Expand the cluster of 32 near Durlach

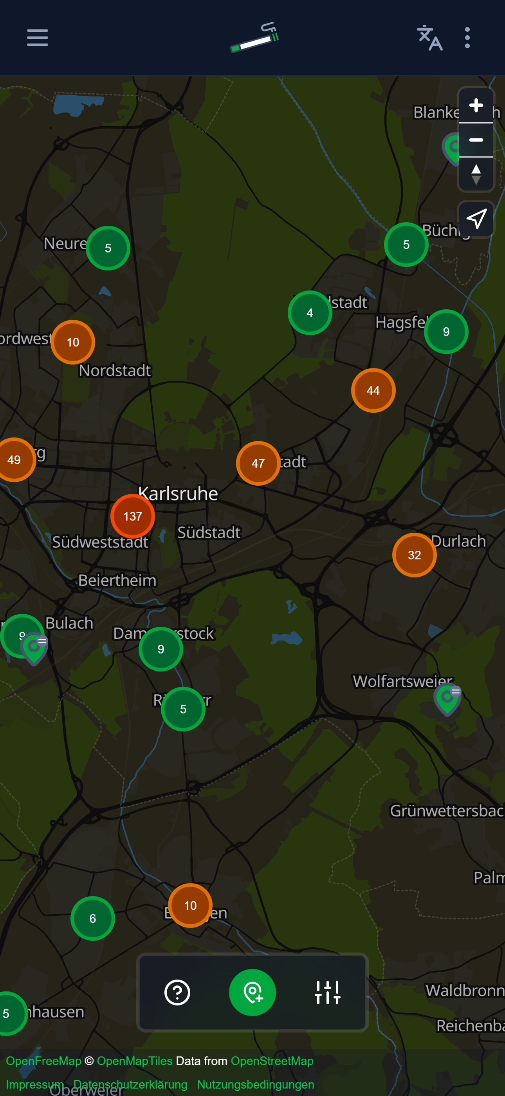click(x=415, y=555)
